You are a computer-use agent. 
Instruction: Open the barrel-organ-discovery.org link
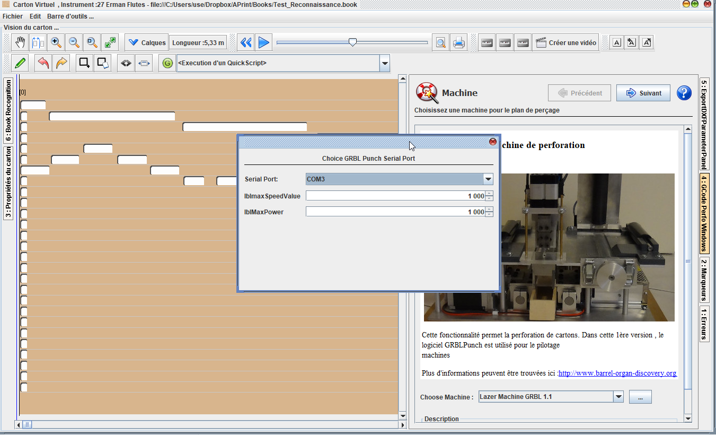[617, 373]
